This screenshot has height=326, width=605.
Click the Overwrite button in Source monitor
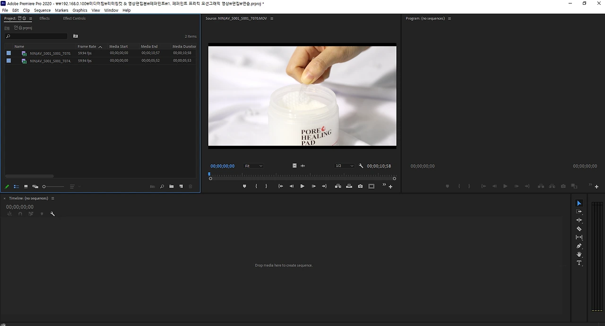click(349, 186)
